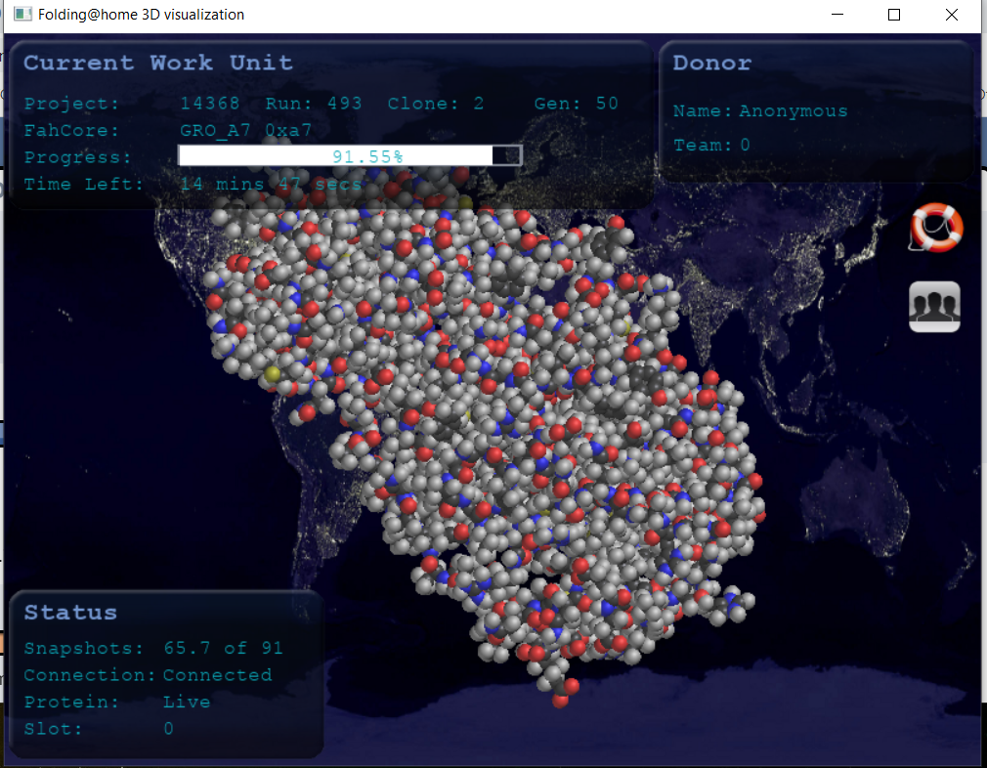Click the small box beside the progress bar

pos(508,154)
